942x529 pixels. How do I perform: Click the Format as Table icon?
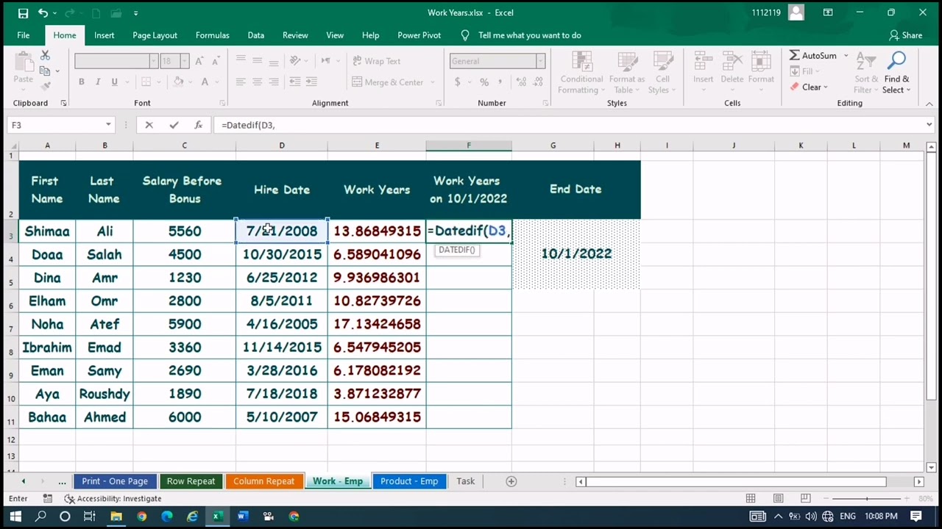627,73
